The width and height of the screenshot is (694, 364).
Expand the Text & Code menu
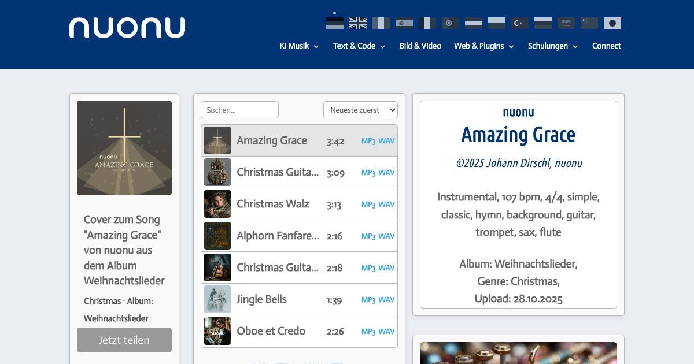[x=359, y=46]
